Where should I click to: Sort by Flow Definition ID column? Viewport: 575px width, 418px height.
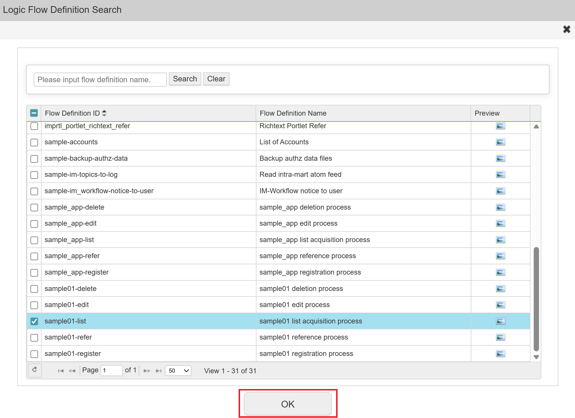73,113
